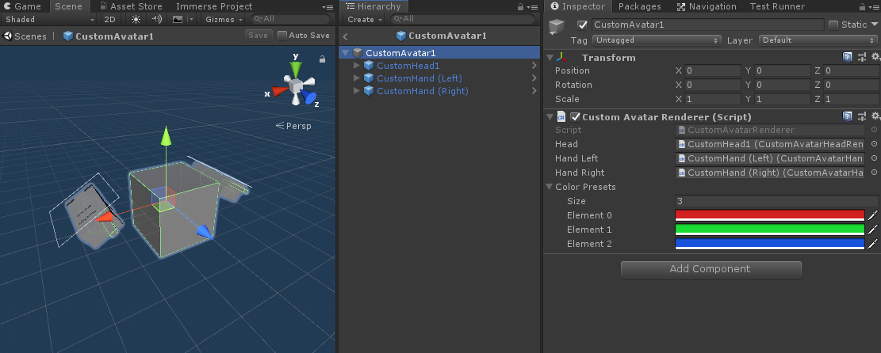Open Custom Avatar Renderer gear settings
Screen dimensions: 881x353
click(x=875, y=116)
